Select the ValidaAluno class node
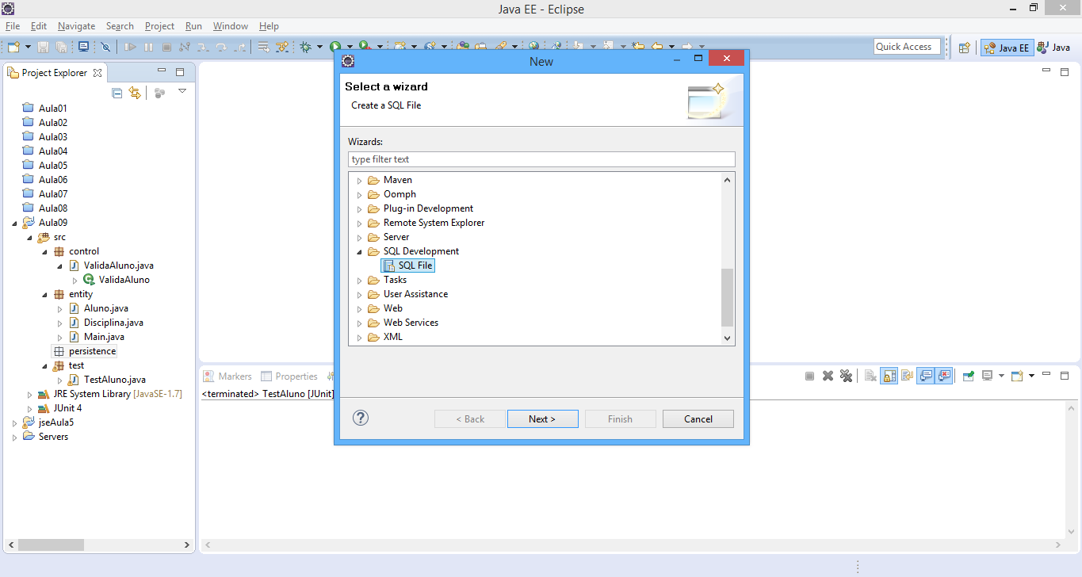 pyautogui.click(x=117, y=280)
